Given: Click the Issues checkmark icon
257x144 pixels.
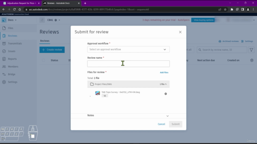Looking at the screenshot, I should coord(4,51).
